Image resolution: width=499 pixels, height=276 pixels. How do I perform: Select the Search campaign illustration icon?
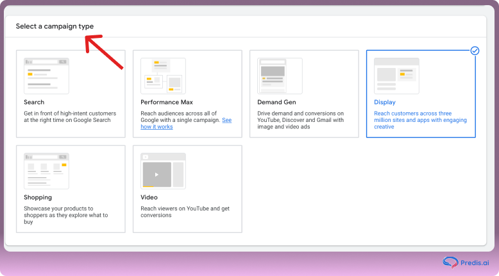[46, 76]
